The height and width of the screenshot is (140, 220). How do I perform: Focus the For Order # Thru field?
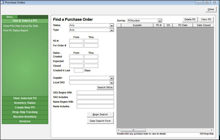[x=91, y=46]
